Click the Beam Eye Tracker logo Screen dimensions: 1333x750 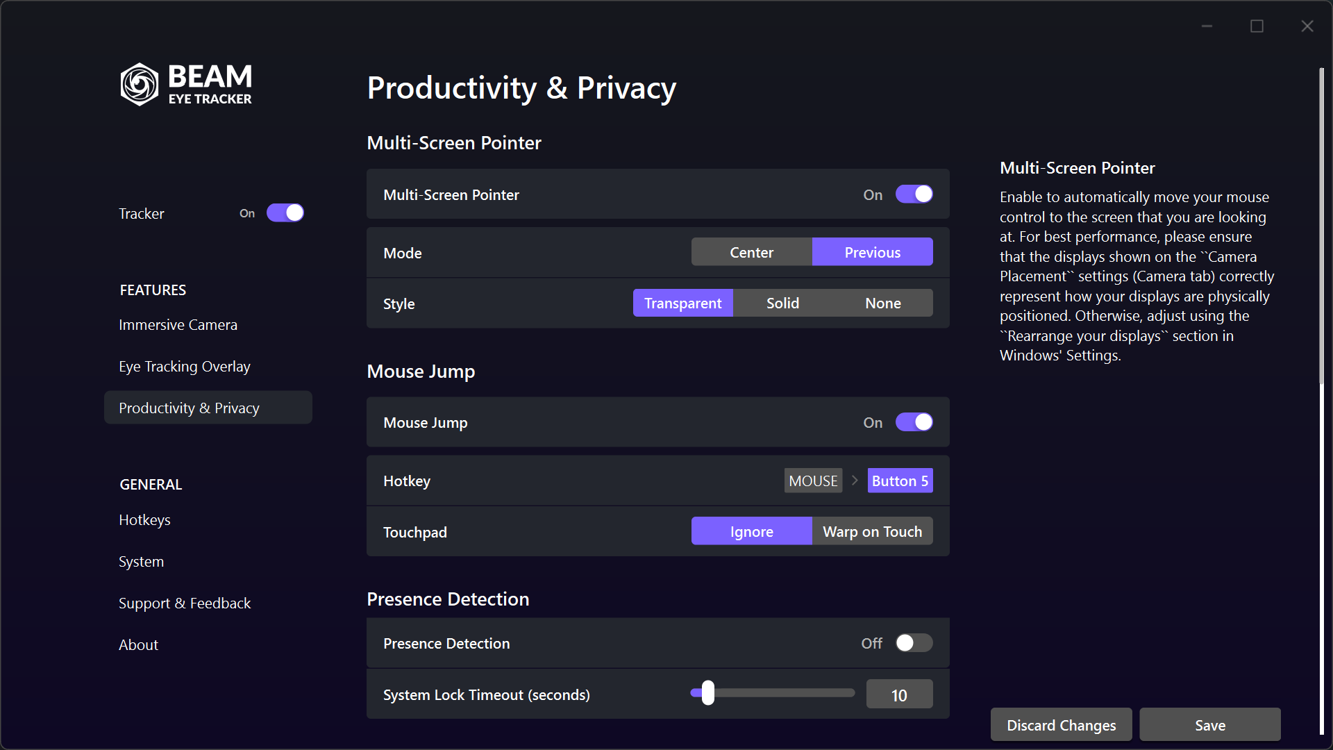point(186,84)
